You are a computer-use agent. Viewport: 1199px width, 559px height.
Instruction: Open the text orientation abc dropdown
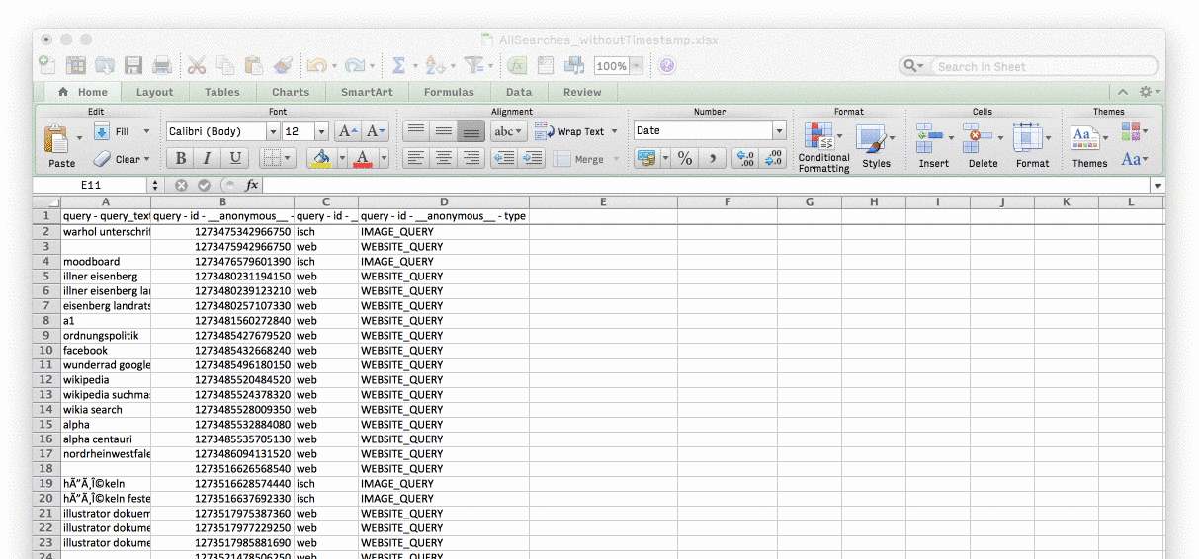coord(509,131)
